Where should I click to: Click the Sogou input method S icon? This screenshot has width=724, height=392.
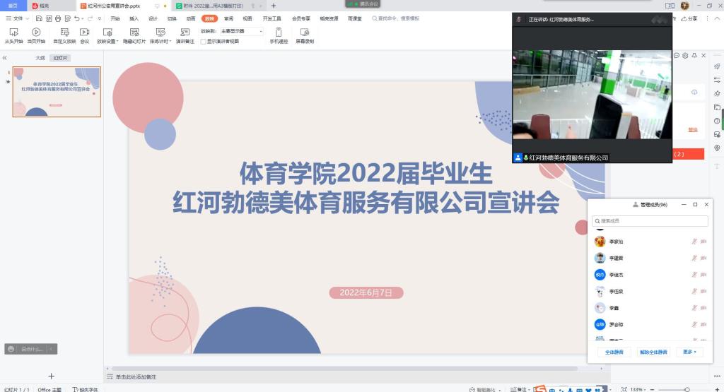point(539,388)
